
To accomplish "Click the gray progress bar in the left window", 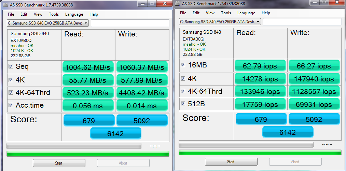I will click(74, 146).
